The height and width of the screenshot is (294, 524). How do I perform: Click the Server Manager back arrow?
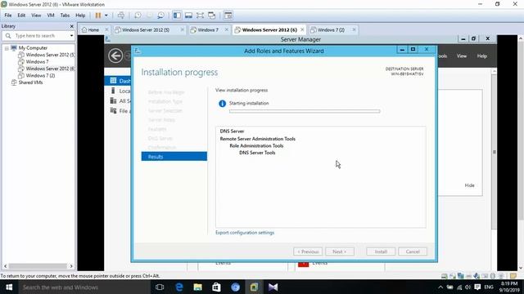[x=115, y=56]
